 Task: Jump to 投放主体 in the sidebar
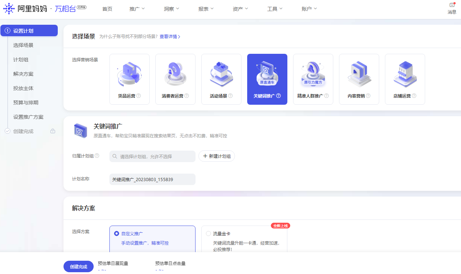click(23, 88)
